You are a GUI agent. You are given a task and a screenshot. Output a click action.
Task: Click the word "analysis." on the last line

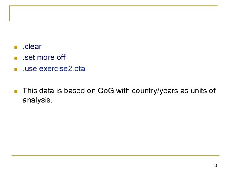[x=36, y=101]
